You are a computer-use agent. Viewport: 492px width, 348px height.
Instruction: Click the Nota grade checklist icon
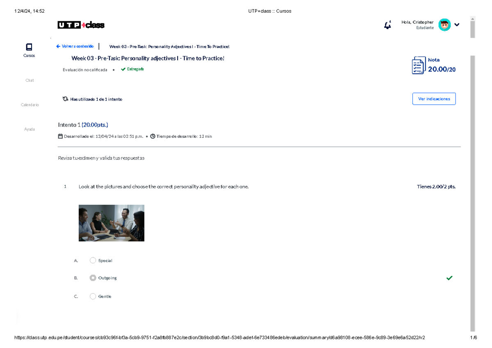coord(418,66)
